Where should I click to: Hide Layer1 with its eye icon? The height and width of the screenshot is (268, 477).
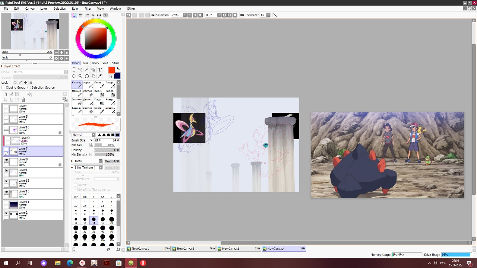click(6, 170)
